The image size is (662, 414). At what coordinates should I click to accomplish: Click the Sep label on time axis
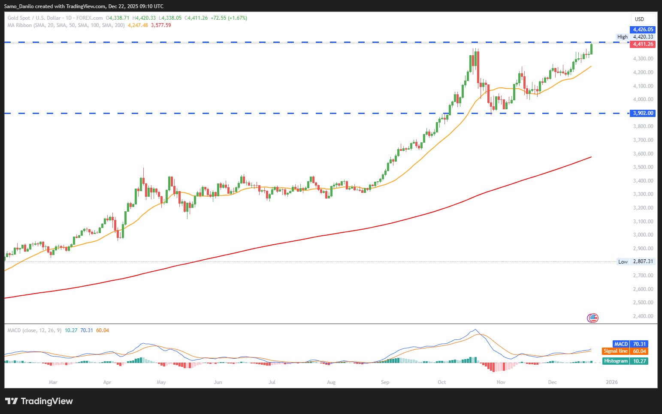pos(385,382)
